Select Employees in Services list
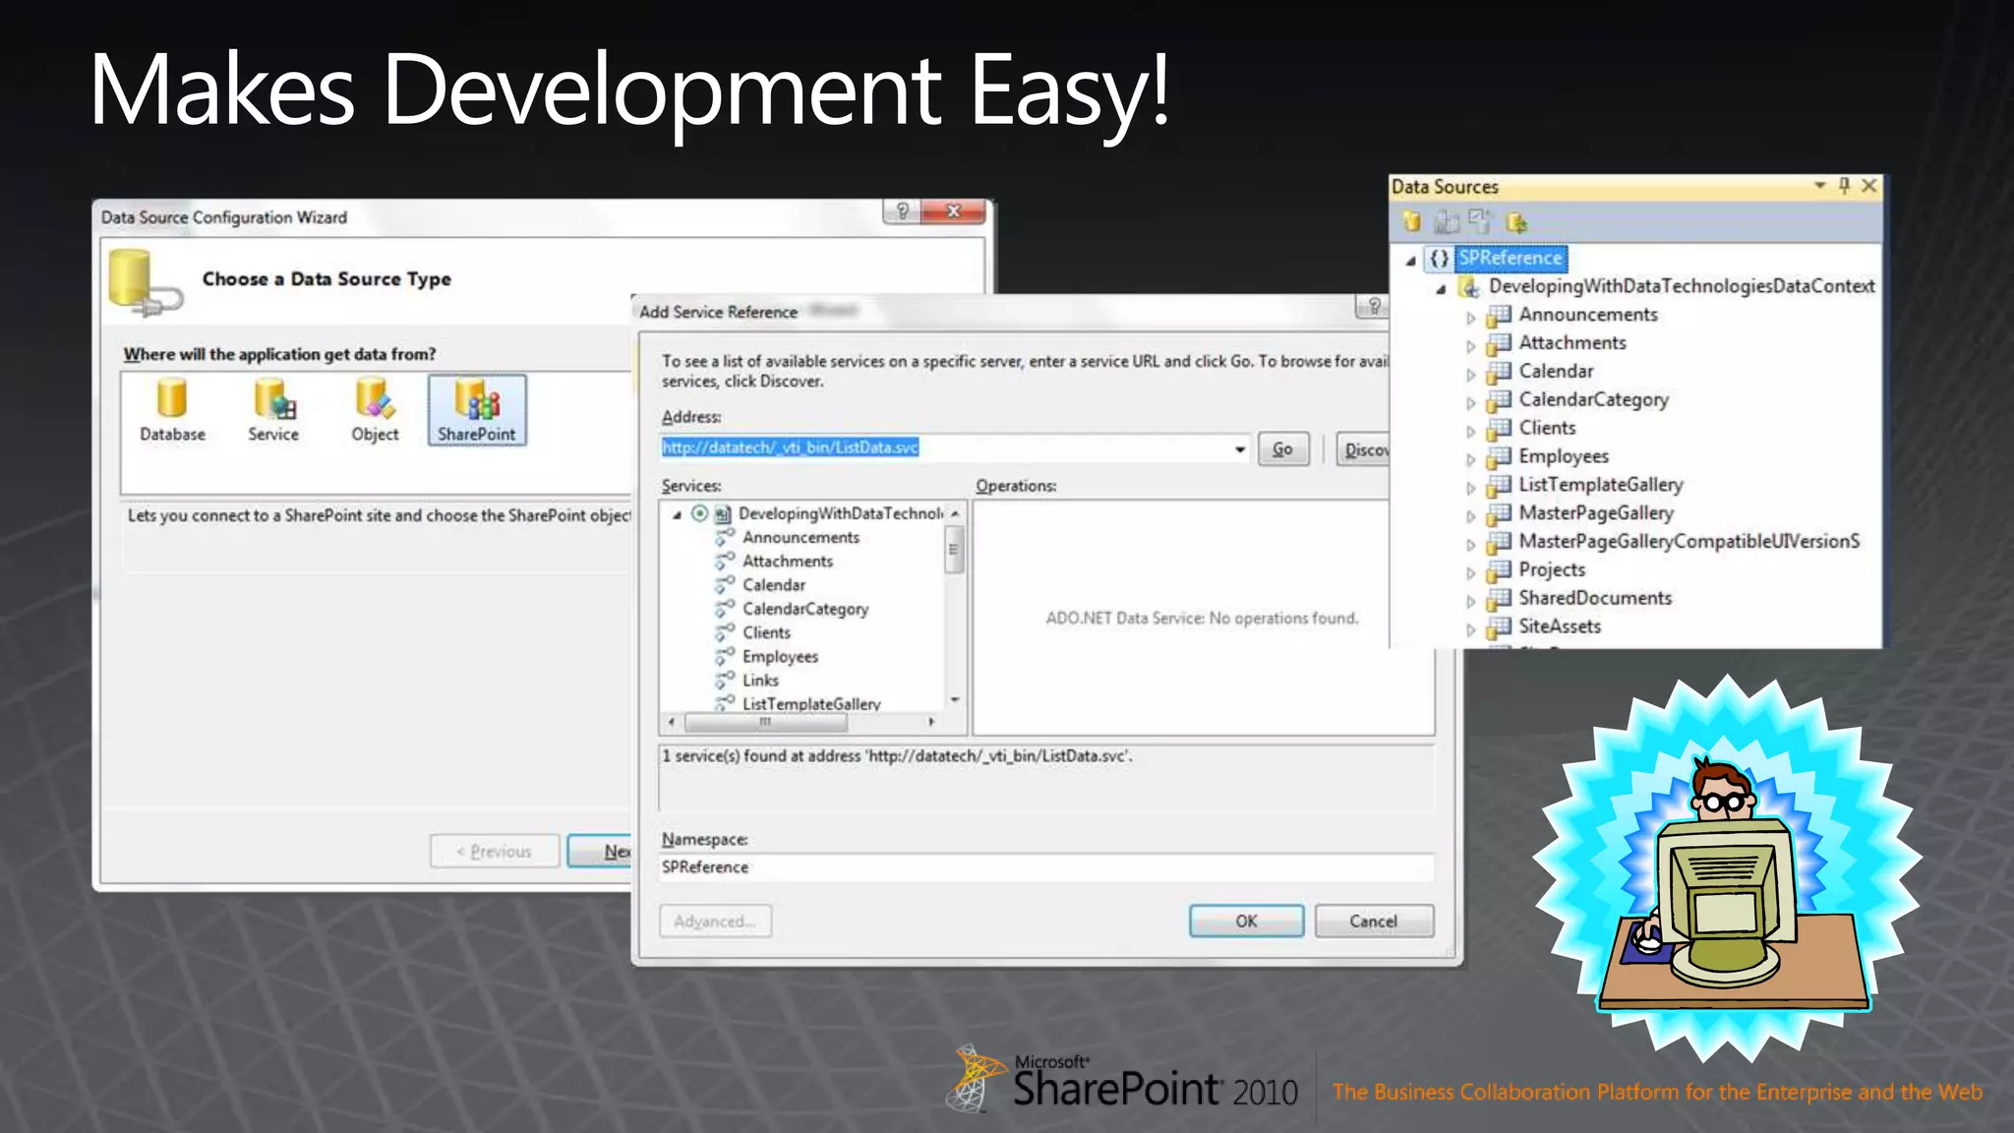This screenshot has width=2014, height=1133. [x=780, y=656]
